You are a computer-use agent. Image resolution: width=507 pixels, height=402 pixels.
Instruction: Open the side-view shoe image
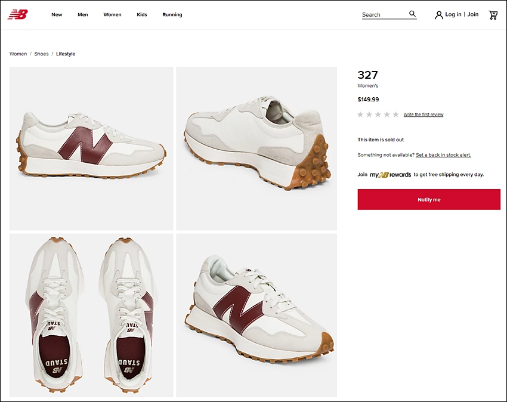click(x=91, y=149)
